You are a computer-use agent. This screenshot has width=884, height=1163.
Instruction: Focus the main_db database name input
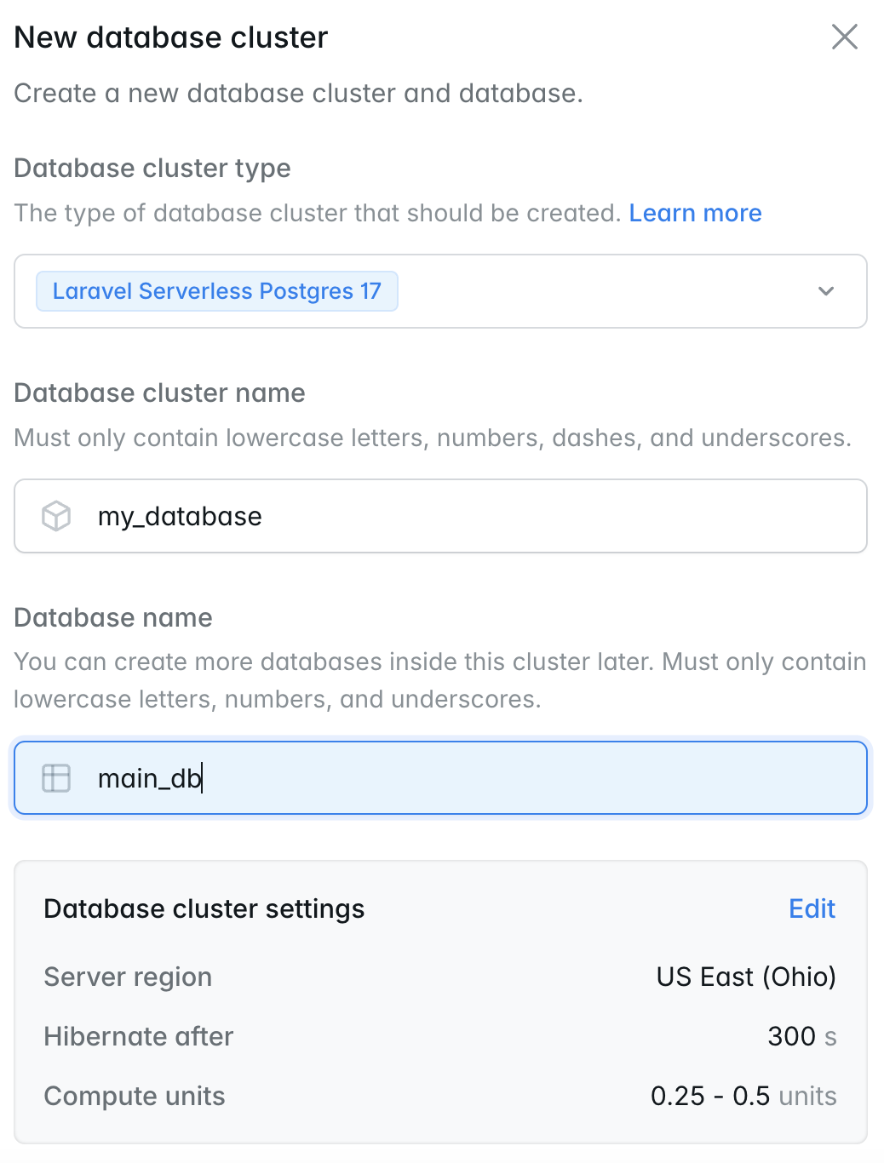(x=440, y=778)
